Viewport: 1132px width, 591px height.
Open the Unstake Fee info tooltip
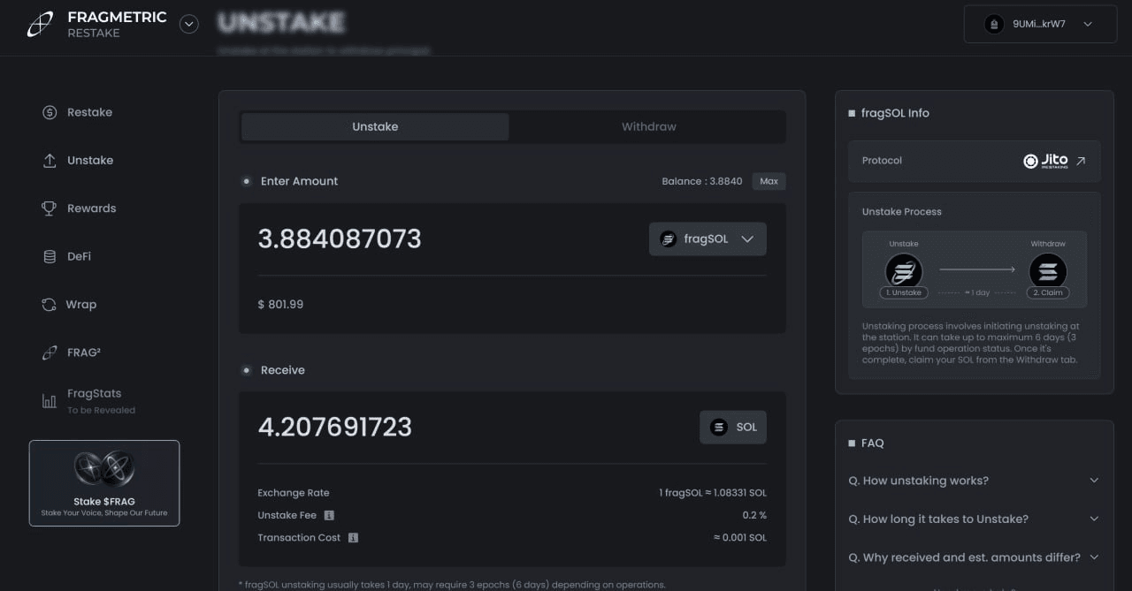click(x=329, y=515)
